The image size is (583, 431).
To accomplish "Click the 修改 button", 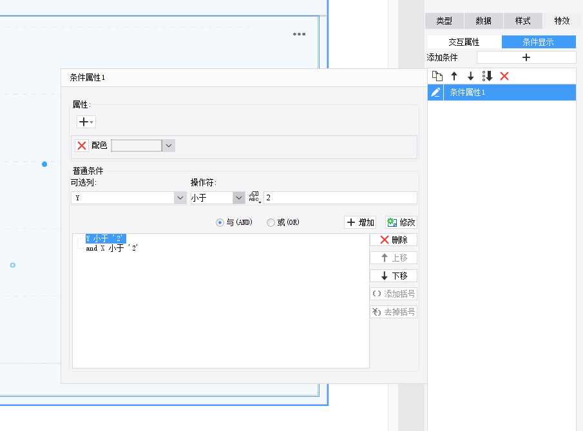I will coord(401,222).
